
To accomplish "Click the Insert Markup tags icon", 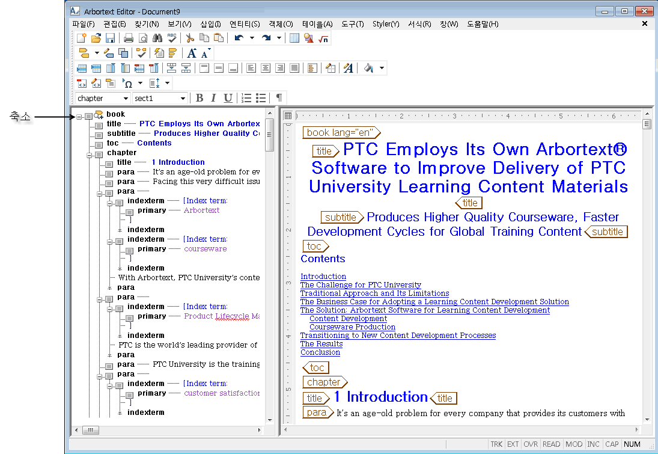I will point(84,53).
